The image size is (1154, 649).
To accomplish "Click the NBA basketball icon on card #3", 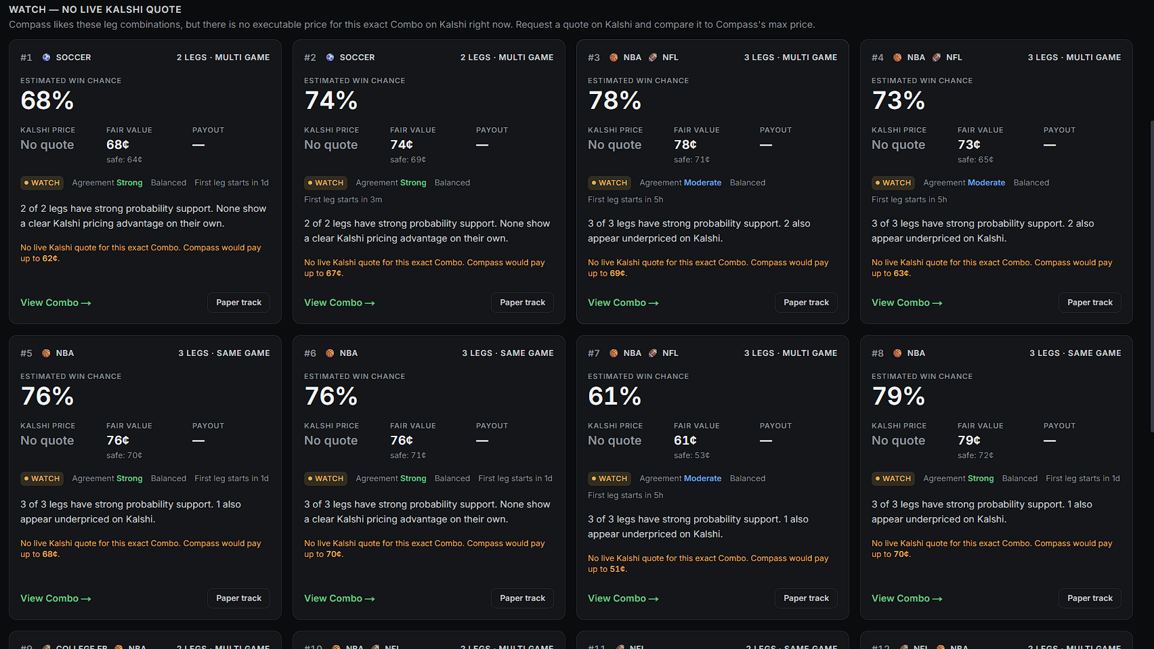I will pos(614,58).
